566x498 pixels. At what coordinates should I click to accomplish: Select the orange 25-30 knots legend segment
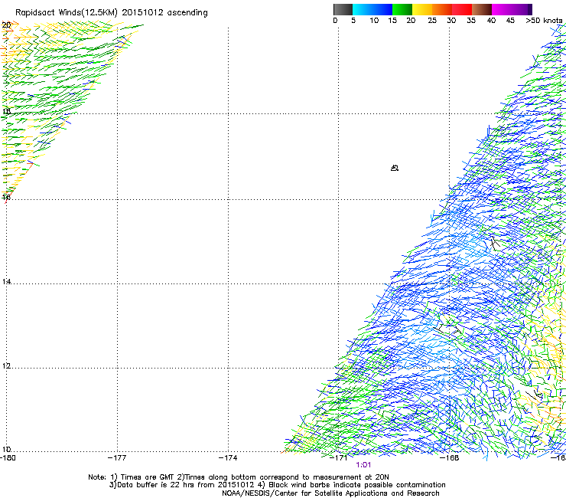442,9
